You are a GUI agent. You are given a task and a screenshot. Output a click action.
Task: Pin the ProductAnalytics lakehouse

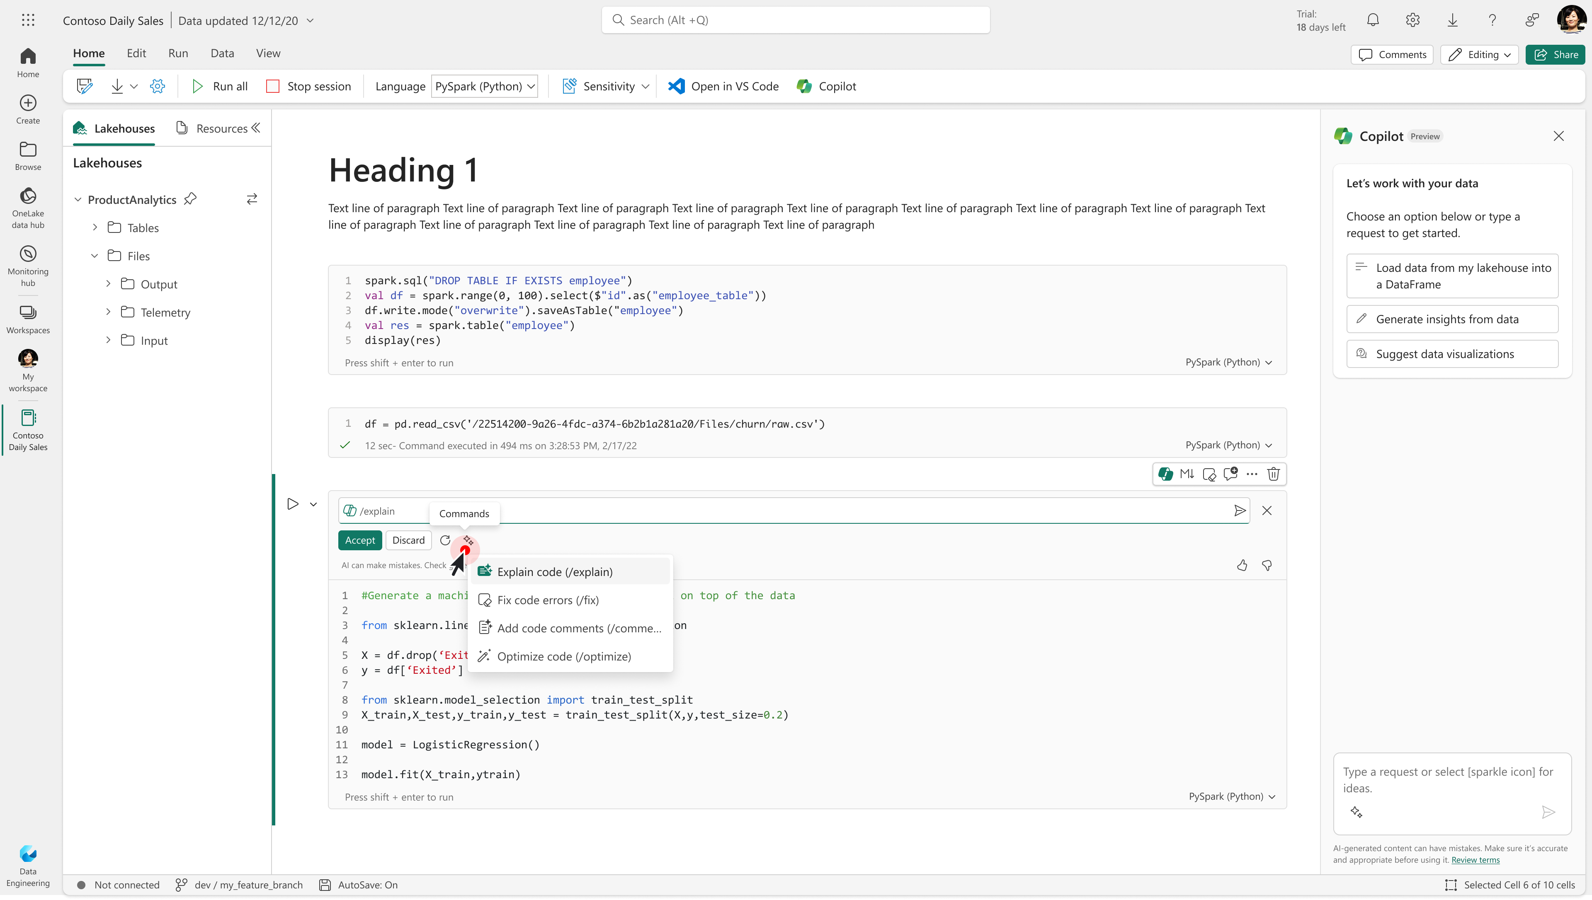(x=190, y=199)
